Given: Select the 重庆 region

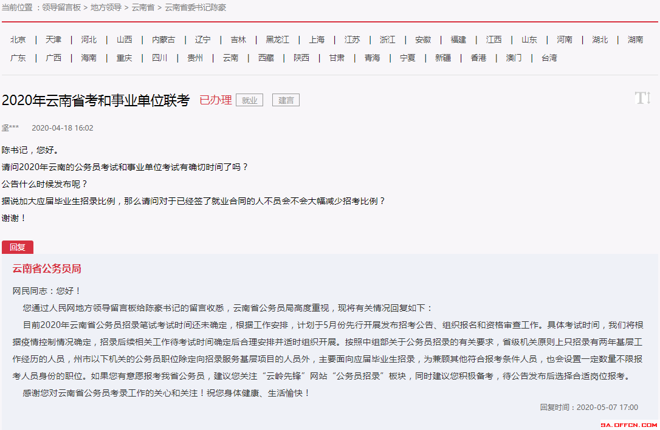Looking at the screenshot, I should point(124,58).
